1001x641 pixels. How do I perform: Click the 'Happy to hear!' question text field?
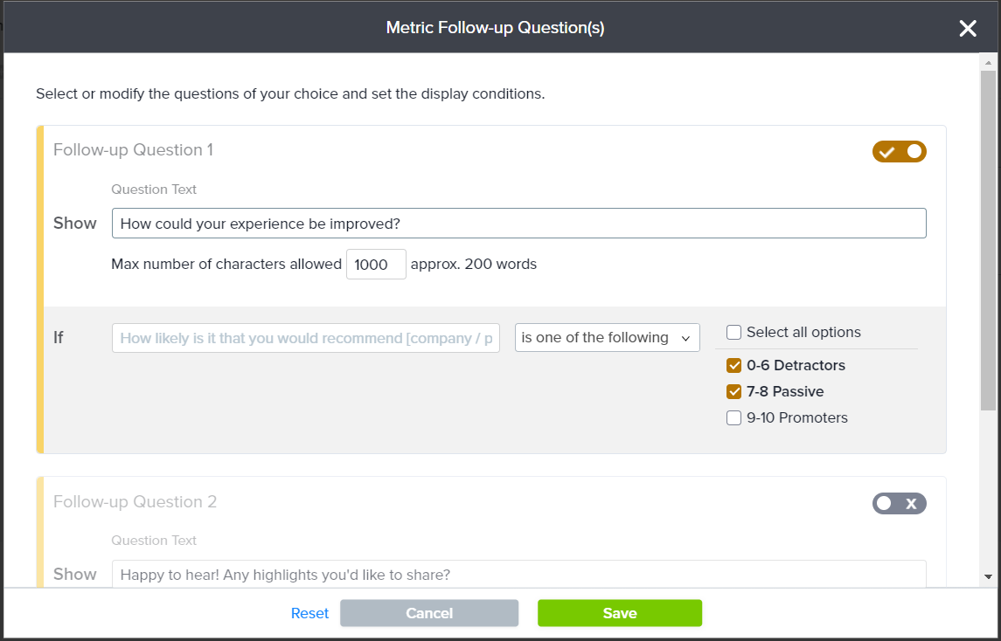coord(518,575)
